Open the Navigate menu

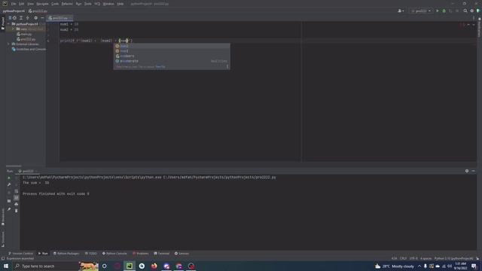[x=42, y=4]
